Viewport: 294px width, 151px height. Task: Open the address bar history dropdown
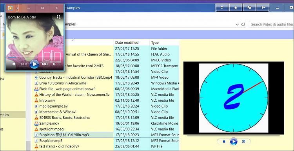pos(237,24)
